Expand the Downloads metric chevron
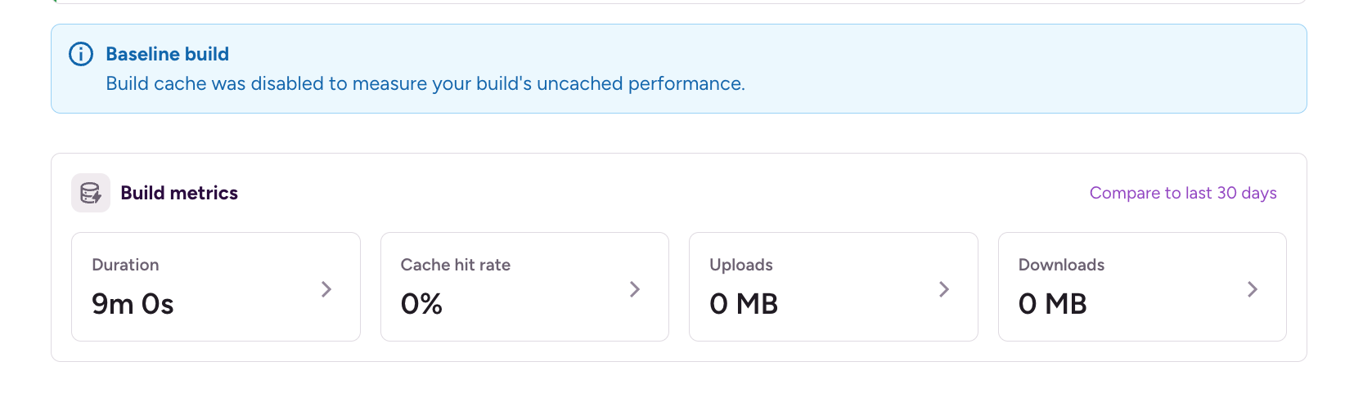 pyautogui.click(x=1253, y=288)
